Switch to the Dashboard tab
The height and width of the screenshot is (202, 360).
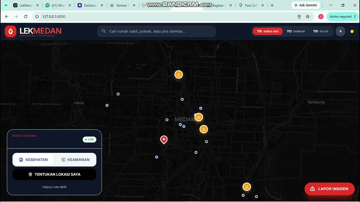(91, 5)
